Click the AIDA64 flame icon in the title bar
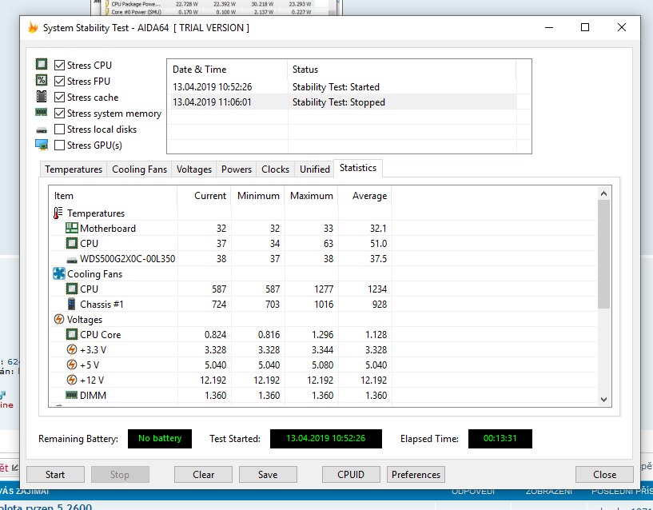 point(33,27)
